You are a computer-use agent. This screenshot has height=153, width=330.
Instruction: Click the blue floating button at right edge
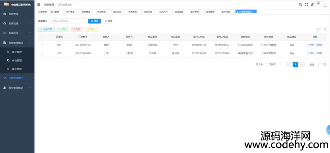(x=328, y=130)
